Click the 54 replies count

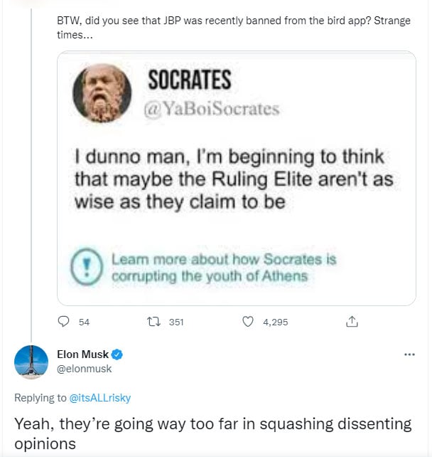pyautogui.click(x=84, y=322)
